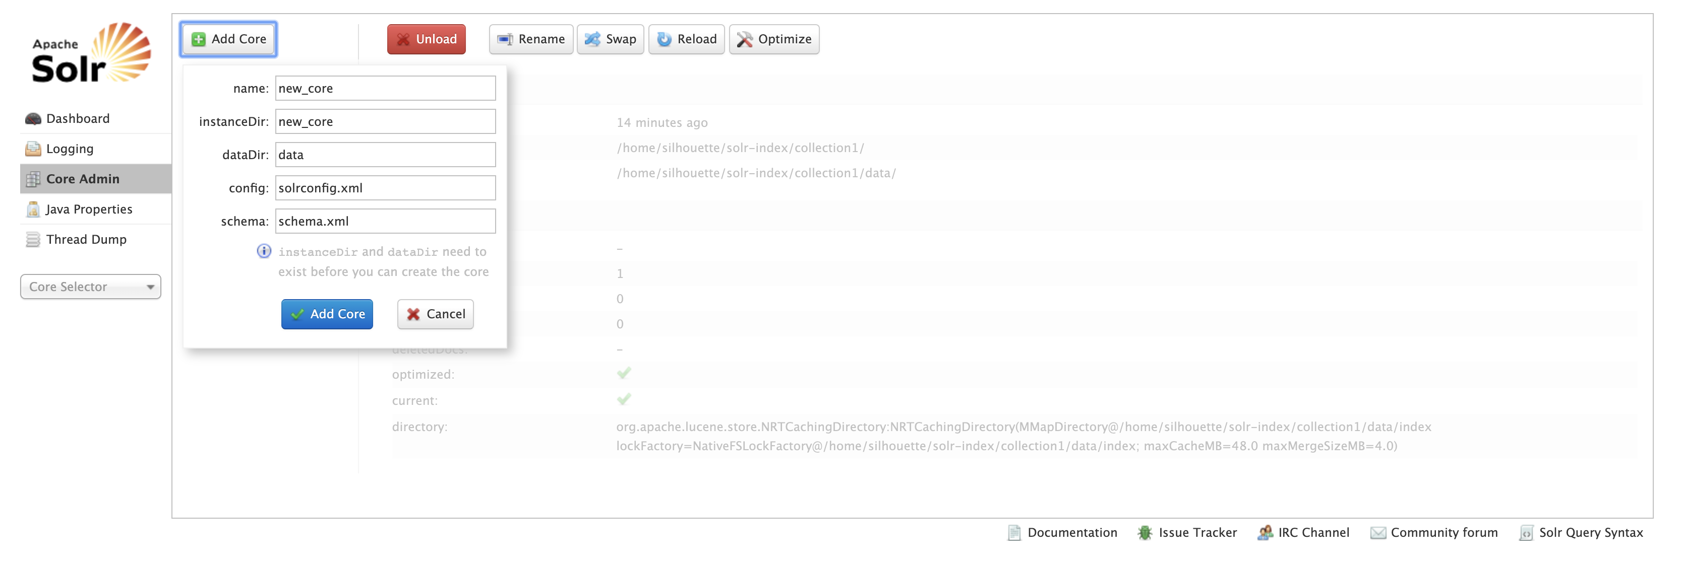The width and height of the screenshot is (1681, 563).
Task: Click the Apache Solr logo
Action: click(x=91, y=54)
